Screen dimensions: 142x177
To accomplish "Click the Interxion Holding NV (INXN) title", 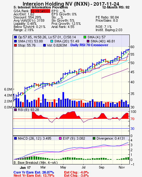I will pos(71,4).
